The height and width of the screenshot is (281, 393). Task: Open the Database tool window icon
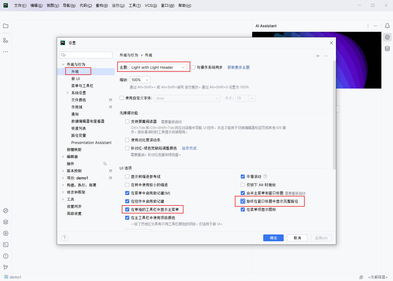[387, 49]
